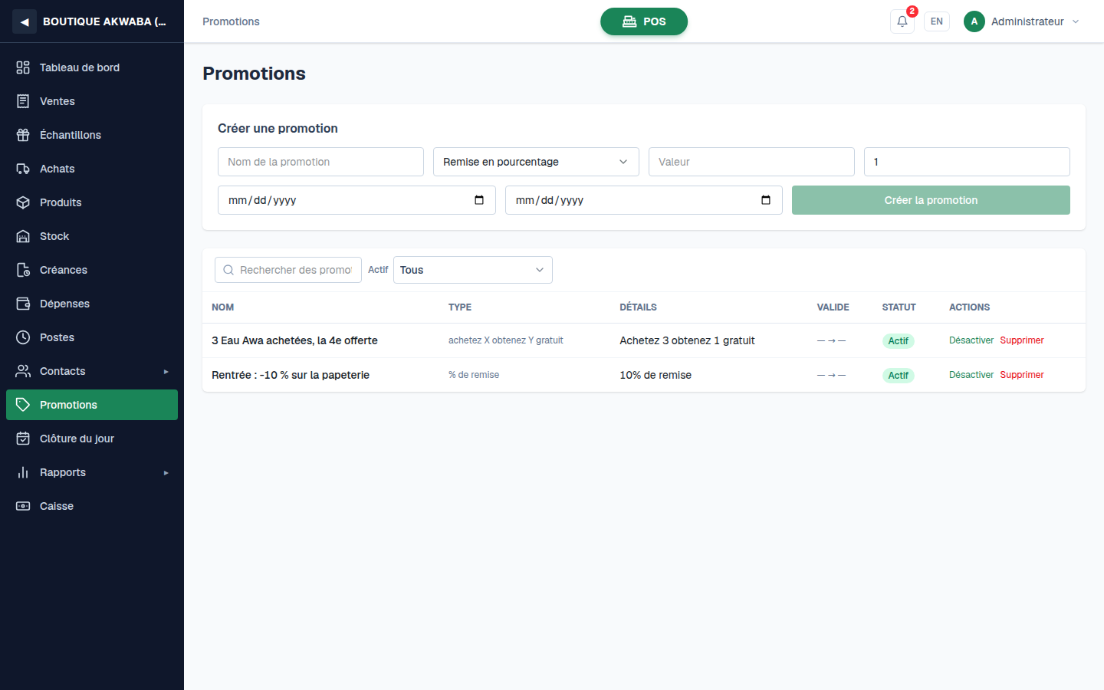Image resolution: width=1104 pixels, height=690 pixels.
Task: Click the Créances document icon
Action: coord(23,270)
